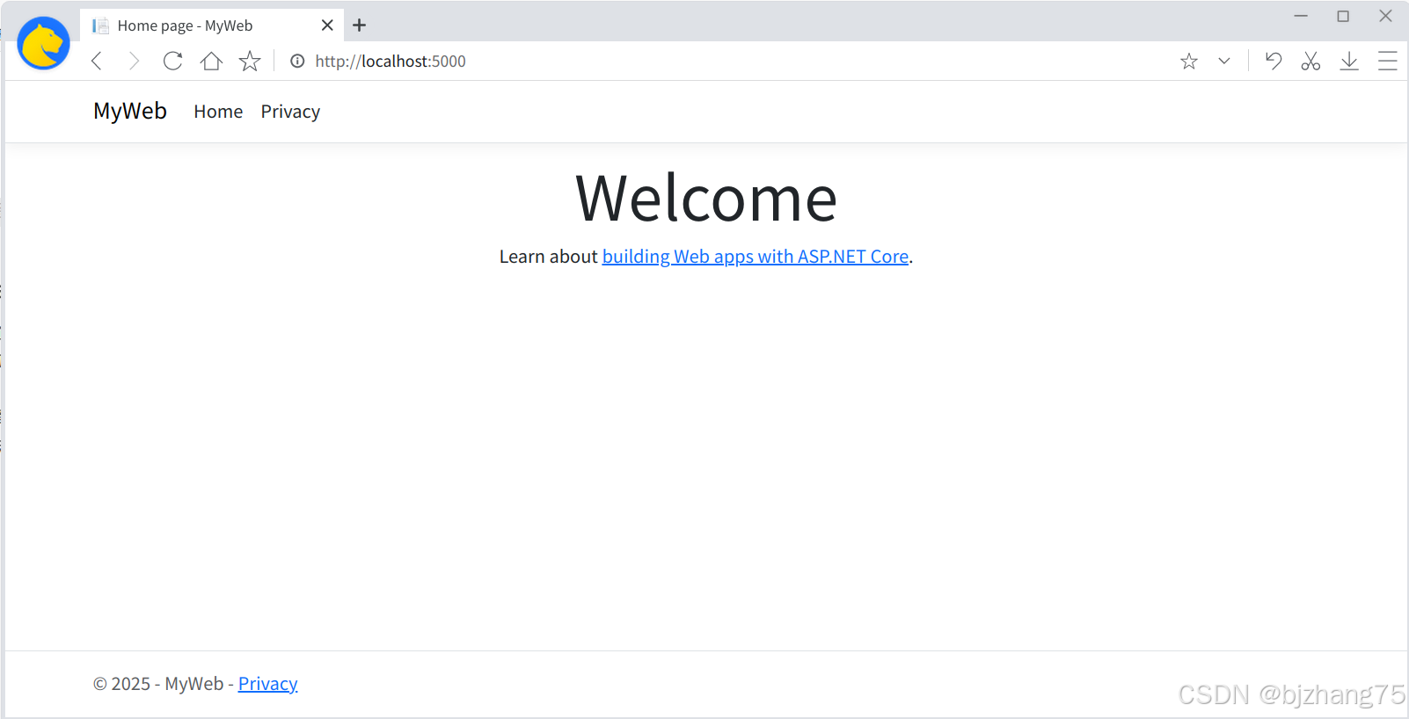This screenshot has height=719, width=1409.
Task: Open the browser home page icon
Action: pos(211,61)
